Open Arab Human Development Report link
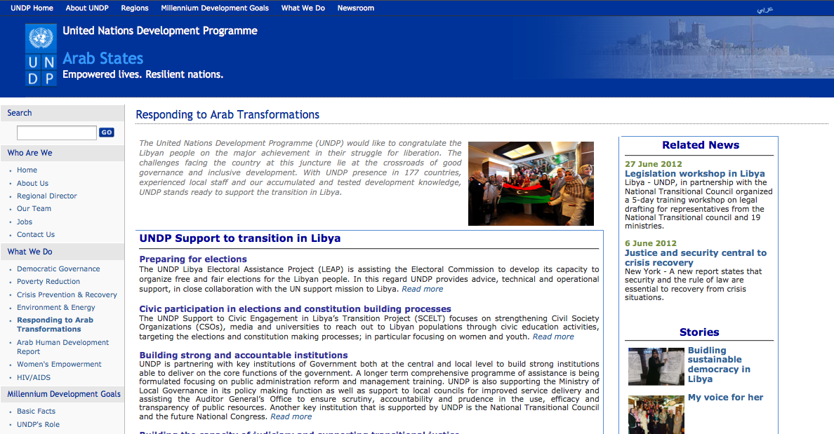 (62, 347)
